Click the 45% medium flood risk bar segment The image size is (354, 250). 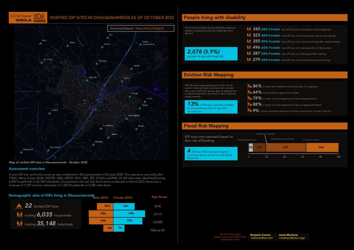pyautogui.click(x=286, y=147)
